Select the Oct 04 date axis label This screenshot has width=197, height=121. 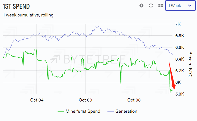(37, 100)
